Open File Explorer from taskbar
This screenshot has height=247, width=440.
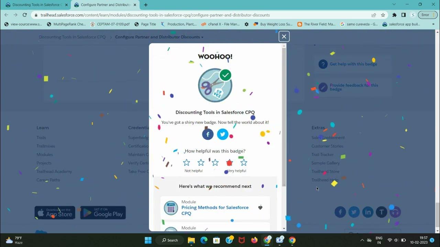(191, 240)
